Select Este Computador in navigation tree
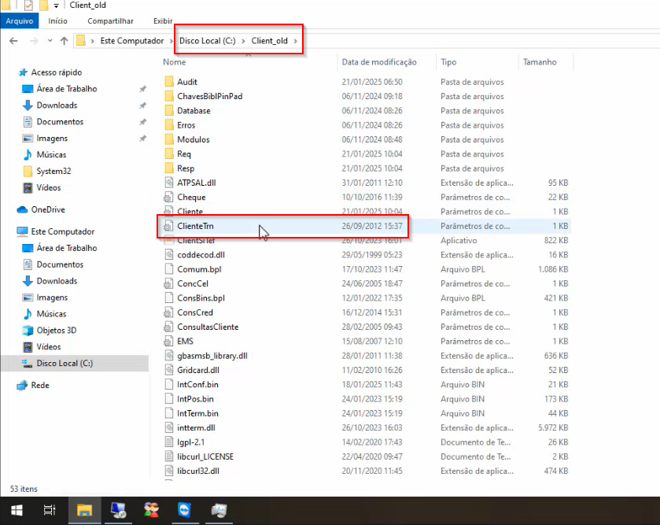 tap(63, 231)
